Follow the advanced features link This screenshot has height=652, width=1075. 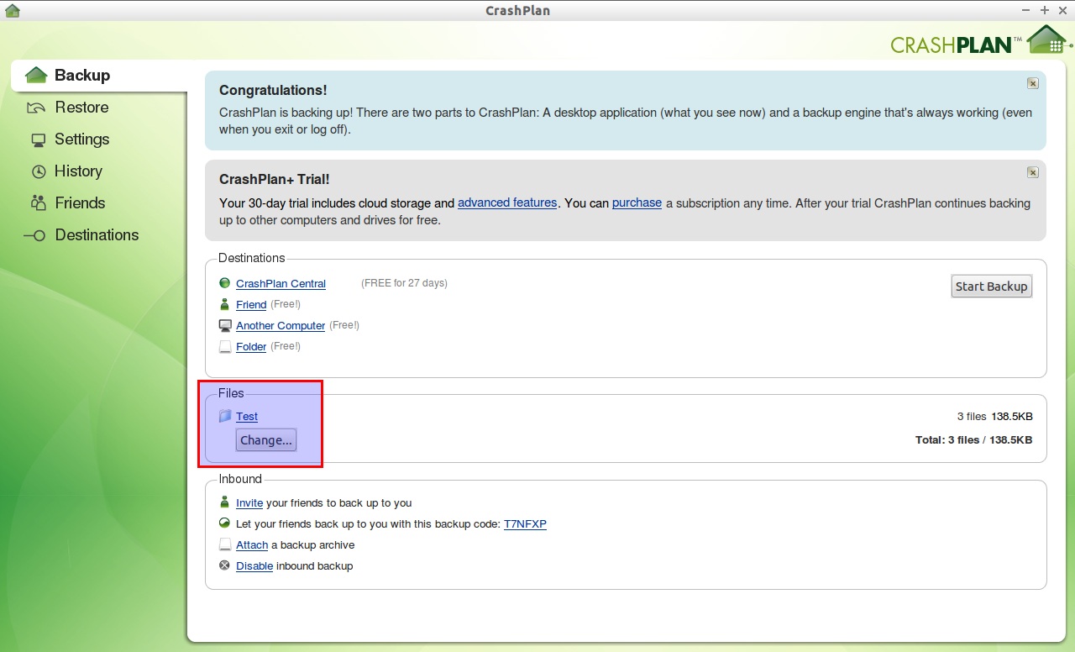(x=507, y=202)
